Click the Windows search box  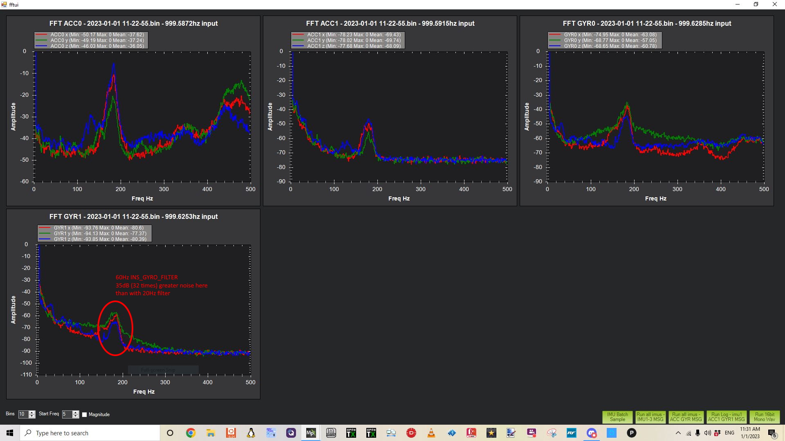click(90, 433)
